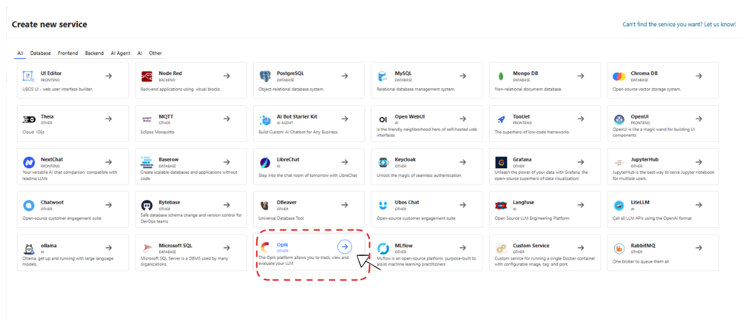Click the NextChat blue icon
The image size is (751, 324).
coord(28,162)
